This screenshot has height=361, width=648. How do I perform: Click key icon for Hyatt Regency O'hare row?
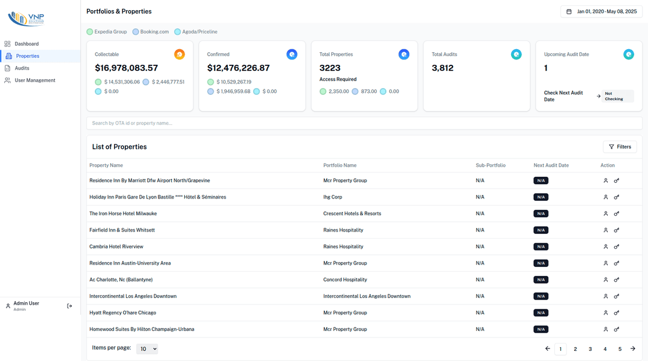point(617,312)
